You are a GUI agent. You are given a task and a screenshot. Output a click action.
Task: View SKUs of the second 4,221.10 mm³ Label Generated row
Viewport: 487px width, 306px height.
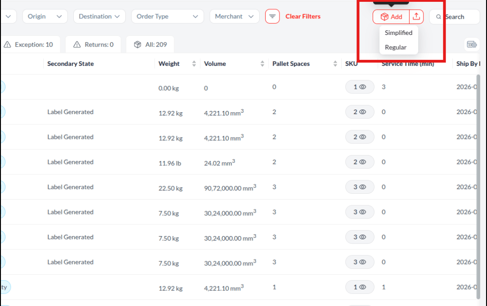point(360,137)
